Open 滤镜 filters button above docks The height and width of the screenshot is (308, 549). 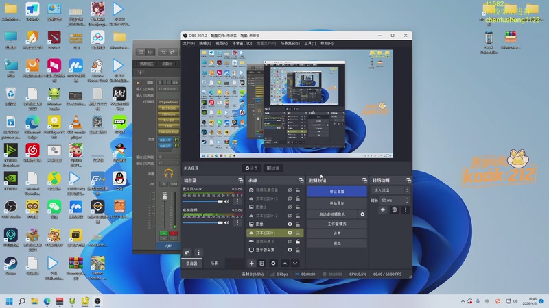coord(273,168)
